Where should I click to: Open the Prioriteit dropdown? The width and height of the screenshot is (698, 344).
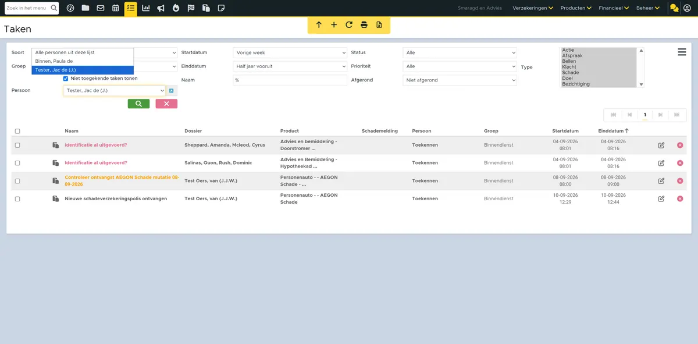(460, 66)
